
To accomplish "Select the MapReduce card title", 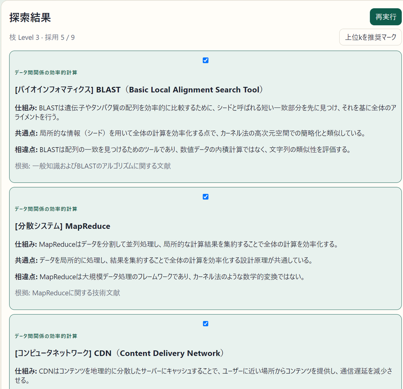I will click(x=63, y=226).
